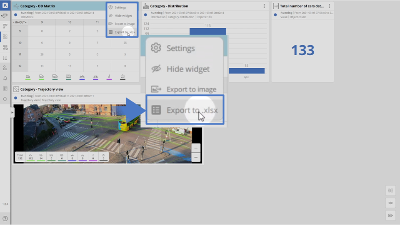Toggle the pedestrian category filter in OD Matrix
400x225 pixels.
(x=109, y=77)
